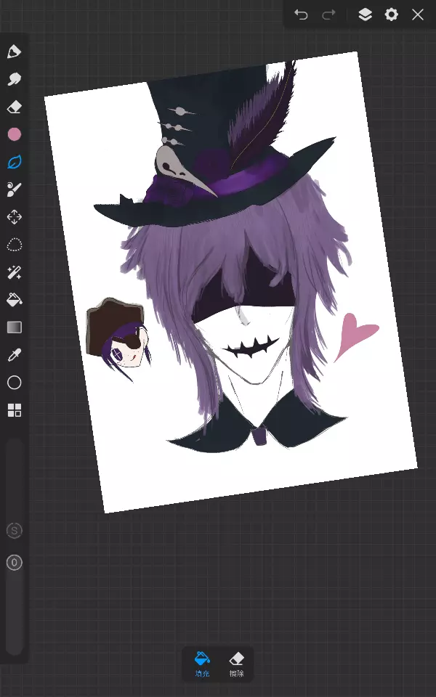Screen dimensions: 436x697
Task: Undo the last action
Action: pyautogui.click(x=301, y=15)
